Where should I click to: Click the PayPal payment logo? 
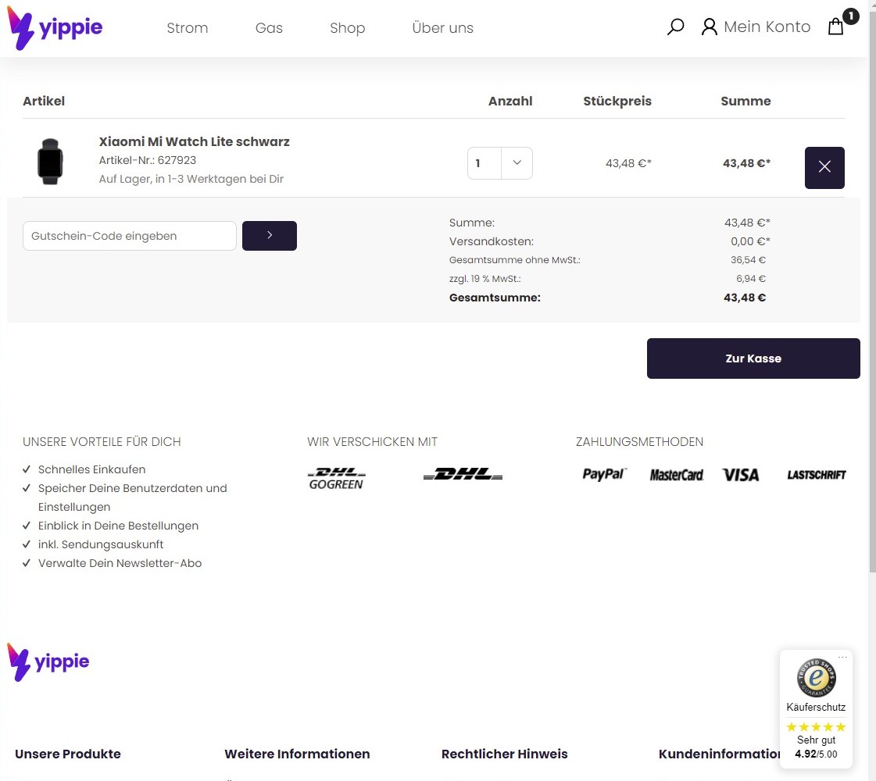coord(605,475)
